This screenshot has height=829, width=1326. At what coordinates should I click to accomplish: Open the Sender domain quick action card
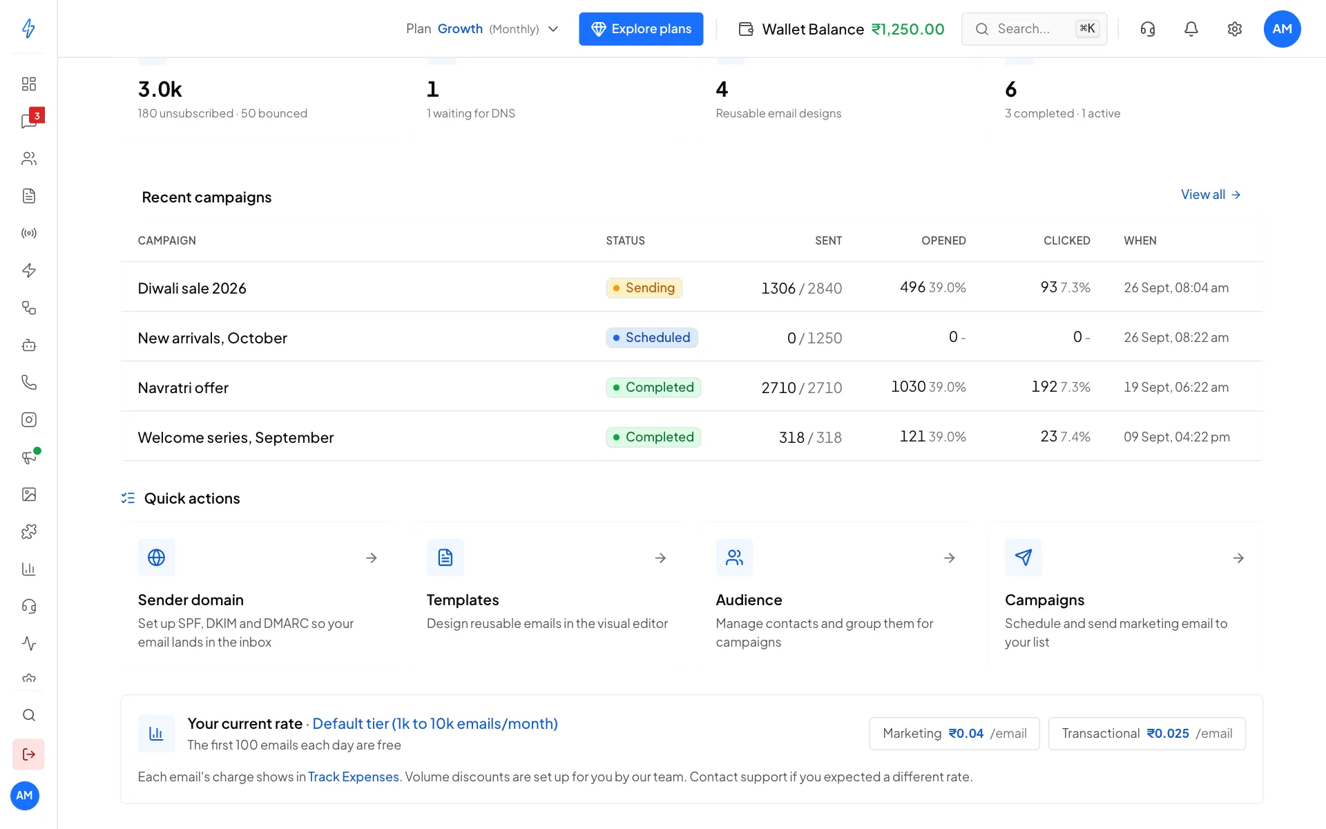[x=258, y=595]
